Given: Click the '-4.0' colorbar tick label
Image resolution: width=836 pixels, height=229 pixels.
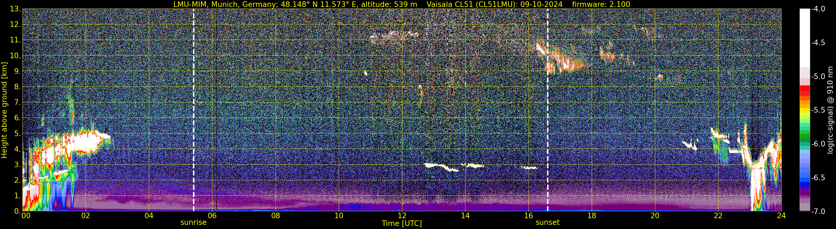Looking at the screenshot, I should 818,9.
